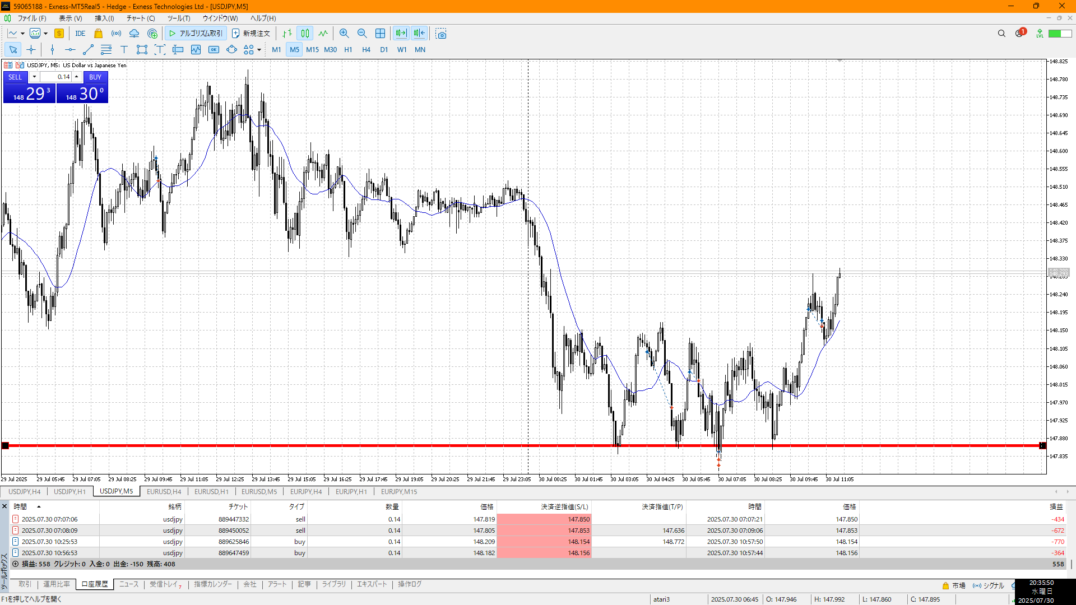The height and width of the screenshot is (605, 1076).
Task: Open the 操作ログ journal tab
Action: 410,584
